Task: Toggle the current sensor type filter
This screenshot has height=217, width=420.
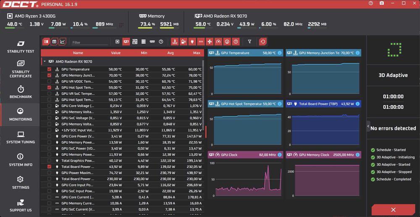Action: click(201, 42)
